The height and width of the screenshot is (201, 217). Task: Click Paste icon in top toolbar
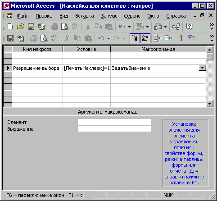(x=109, y=27)
